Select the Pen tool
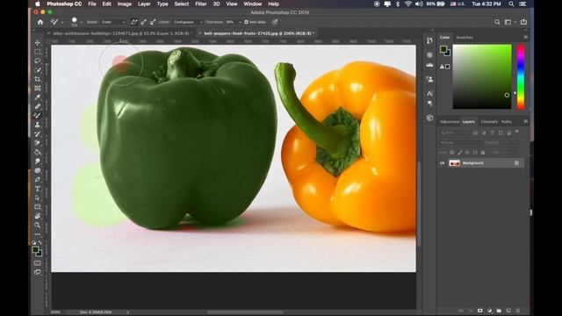Viewport: 562px width, 316px height. point(37,179)
